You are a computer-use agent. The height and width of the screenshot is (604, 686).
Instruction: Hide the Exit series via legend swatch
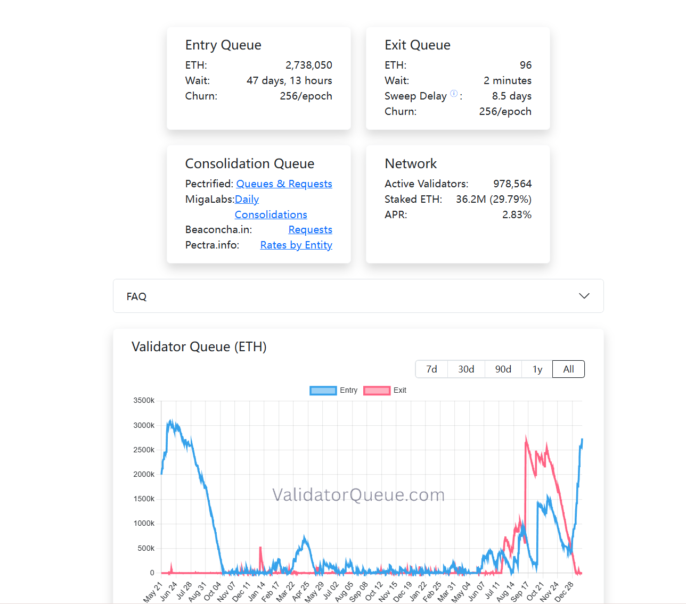[x=377, y=390]
